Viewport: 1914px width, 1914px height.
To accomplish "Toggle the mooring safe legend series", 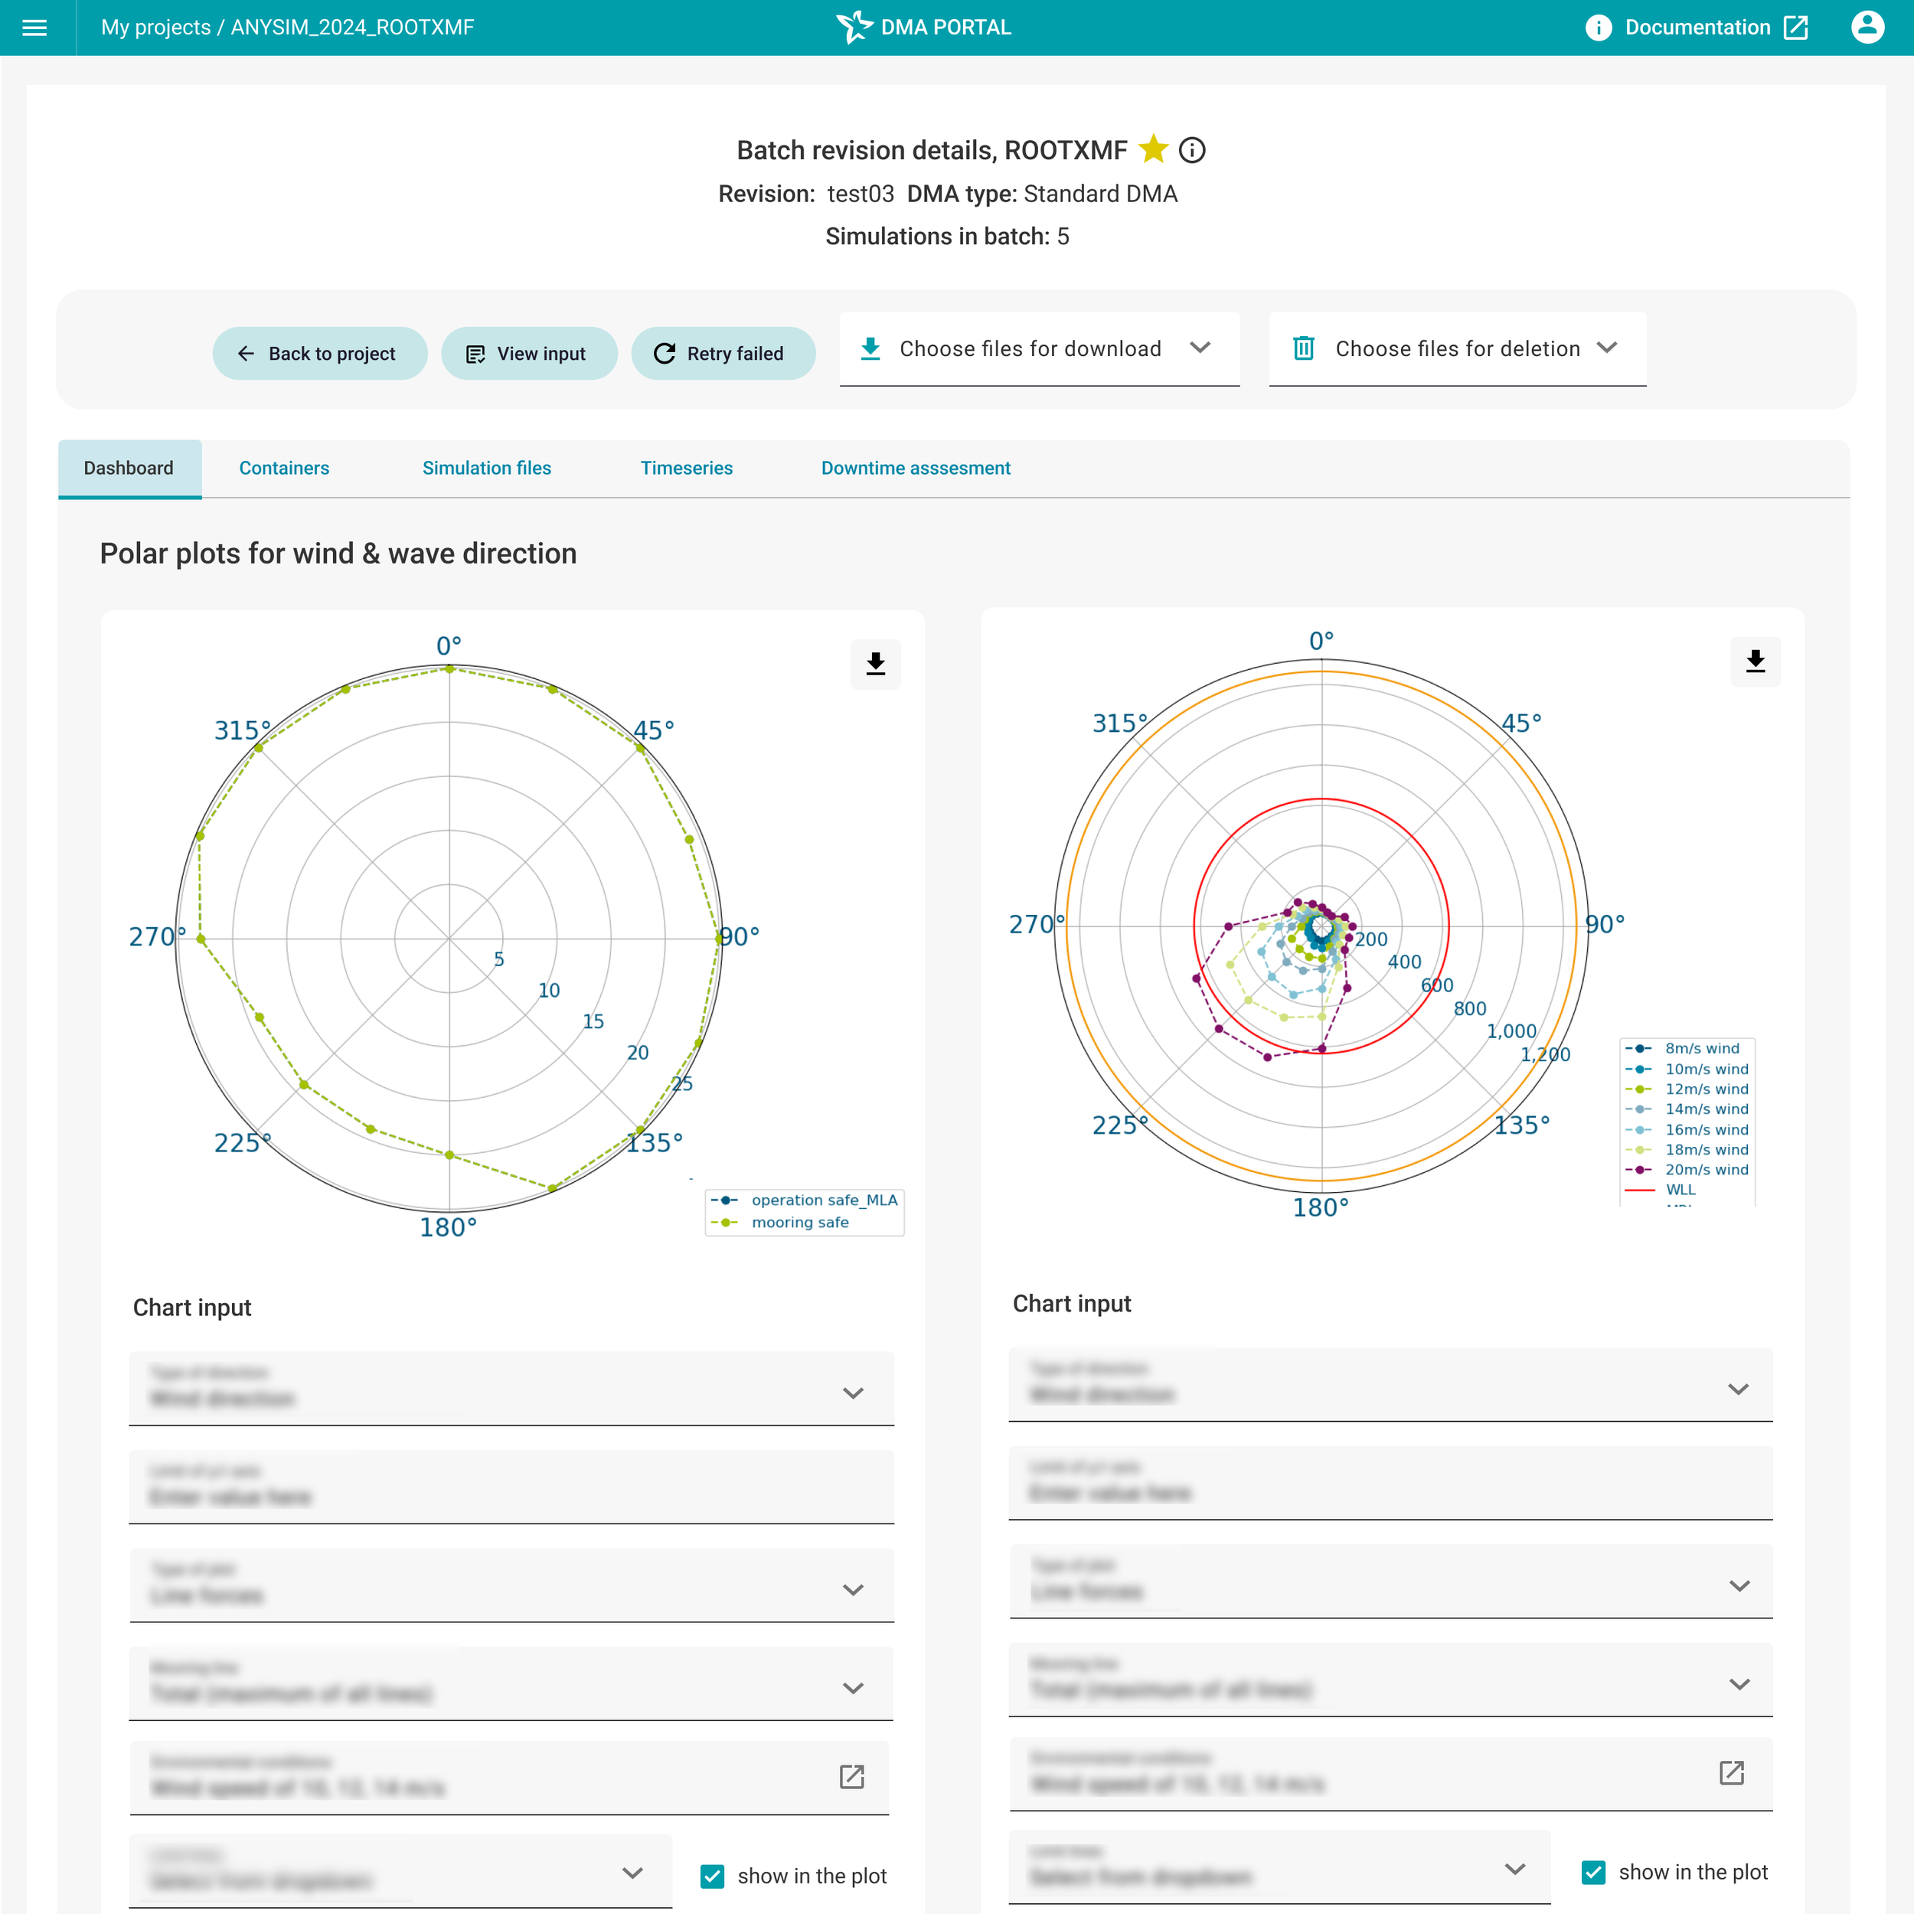I will click(x=781, y=1223).
